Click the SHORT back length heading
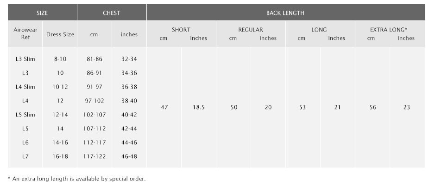The image size is (429, 188). pos(181,30)
